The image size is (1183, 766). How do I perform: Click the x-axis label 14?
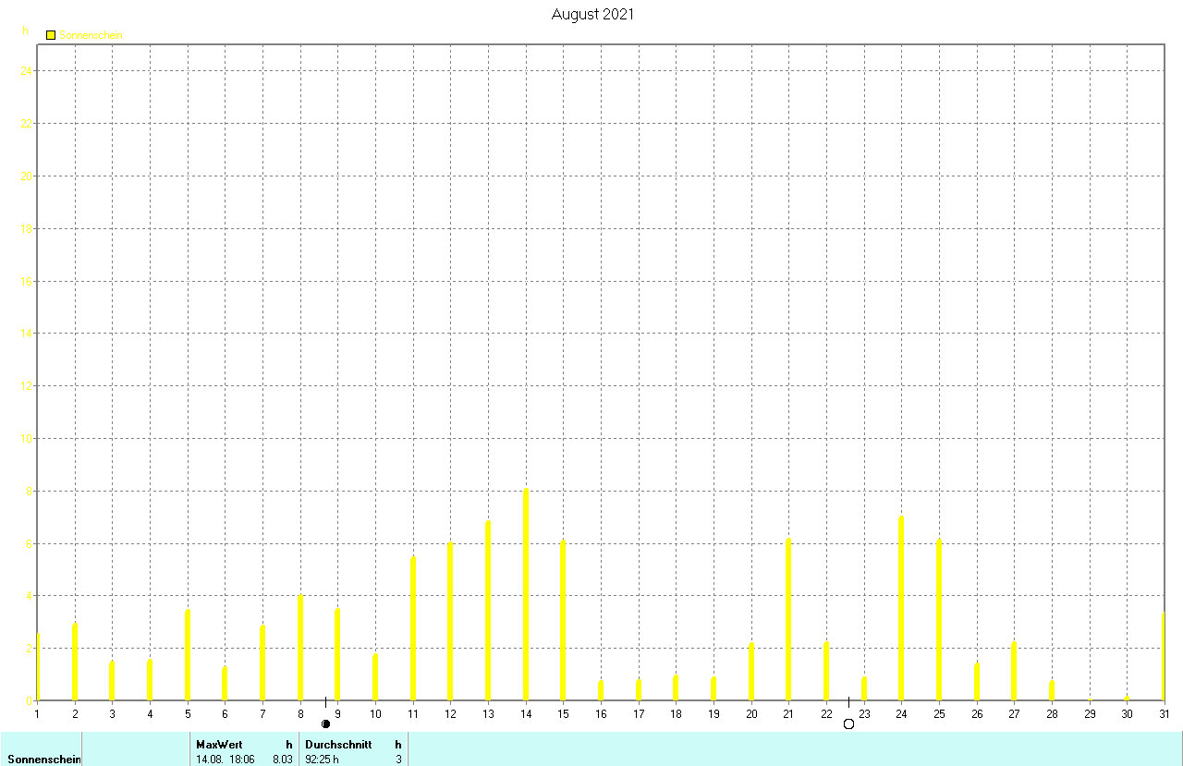click(x=526, y=713)
